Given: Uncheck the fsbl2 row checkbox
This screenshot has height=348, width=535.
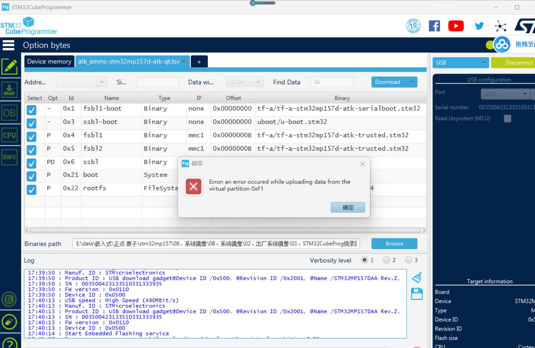Looking at the screenshot, I should (x=32, y=150).
